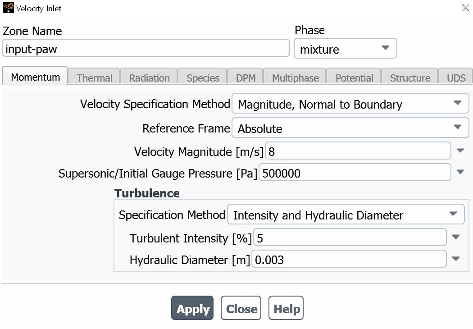This screenshot has height=329, width=473.
Task: Select the Multiphase tab
Action: coord(295,78)
